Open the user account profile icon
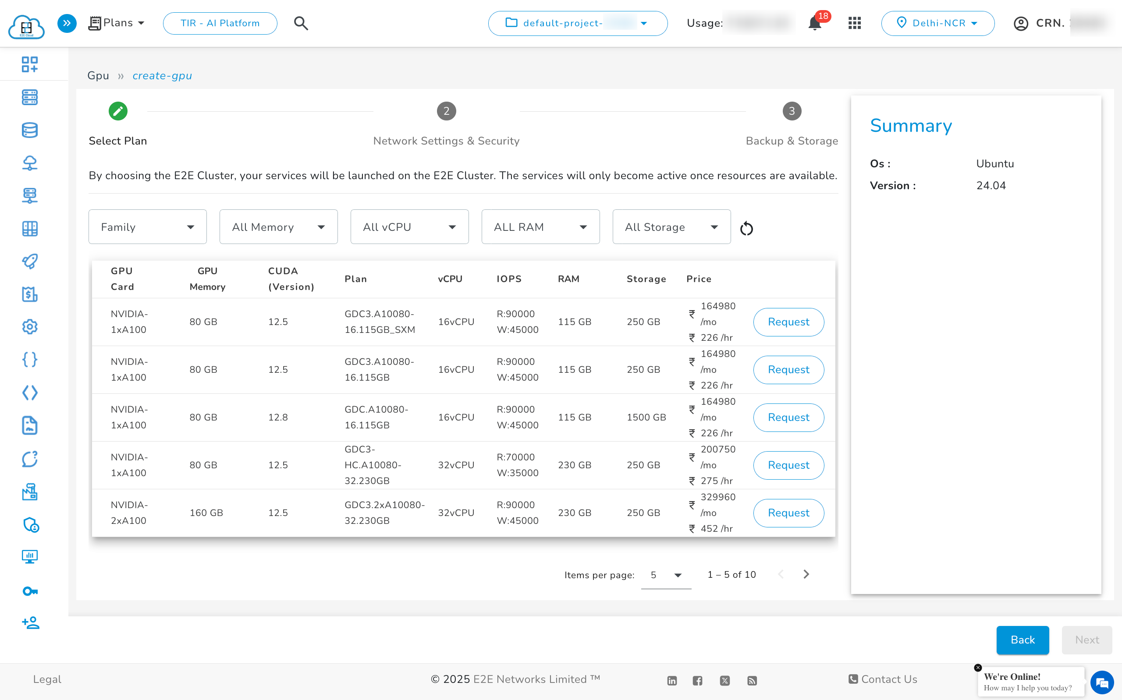Image resolution: width=1122 pixels, height=700 pixels. point(1021,23)
